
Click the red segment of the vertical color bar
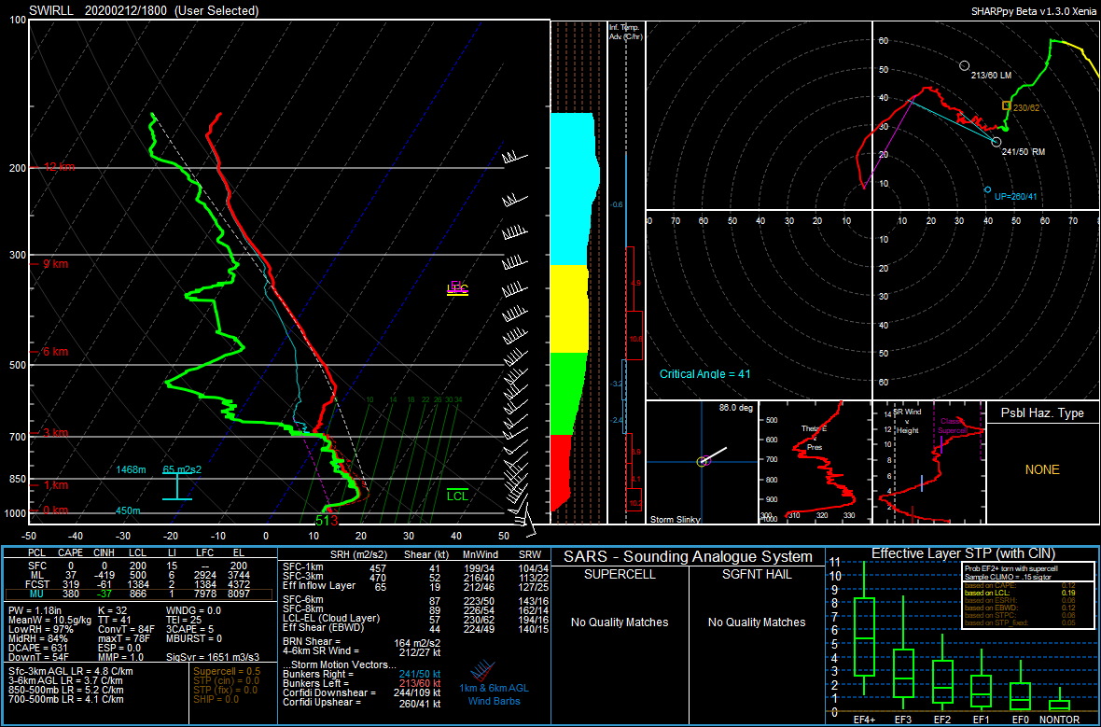561,472
